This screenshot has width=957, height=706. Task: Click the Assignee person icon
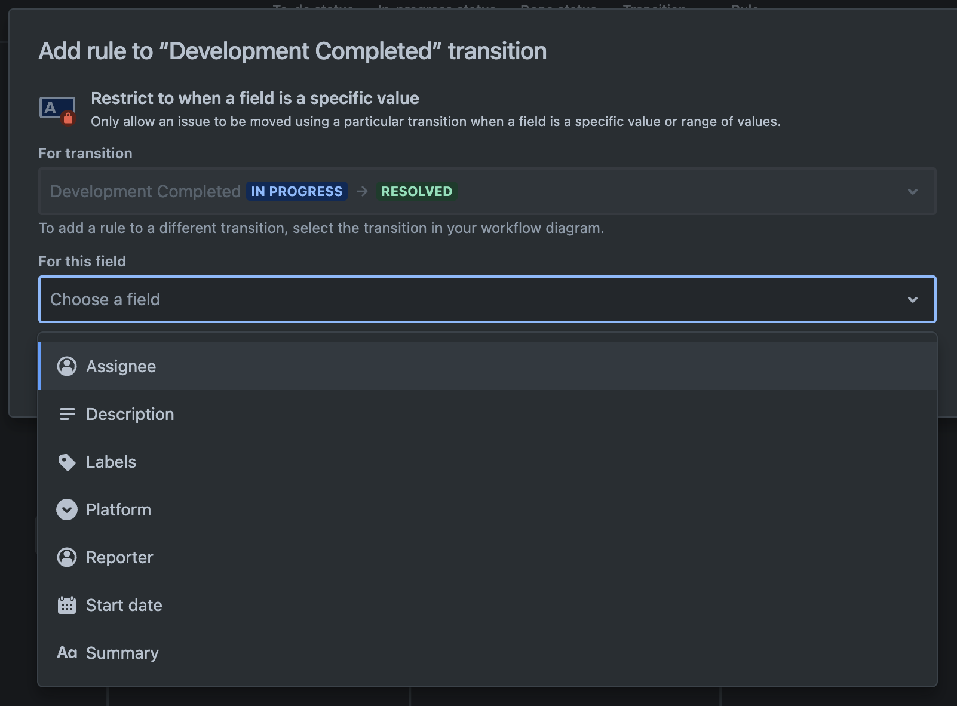click(x=67, y=366)
